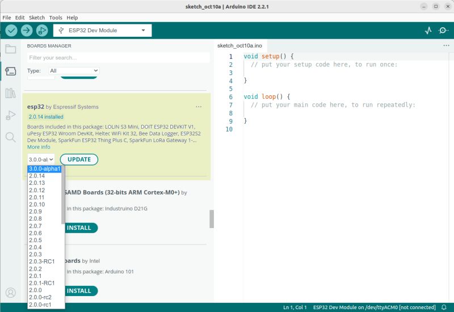The height and width of the screenshot is (312, 454).
Task: Click line number 10 in editor gutter
Action: [229, 129]
